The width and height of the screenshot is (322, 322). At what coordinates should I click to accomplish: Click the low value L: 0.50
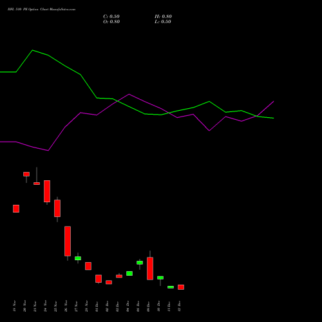[x=163, y=22]
